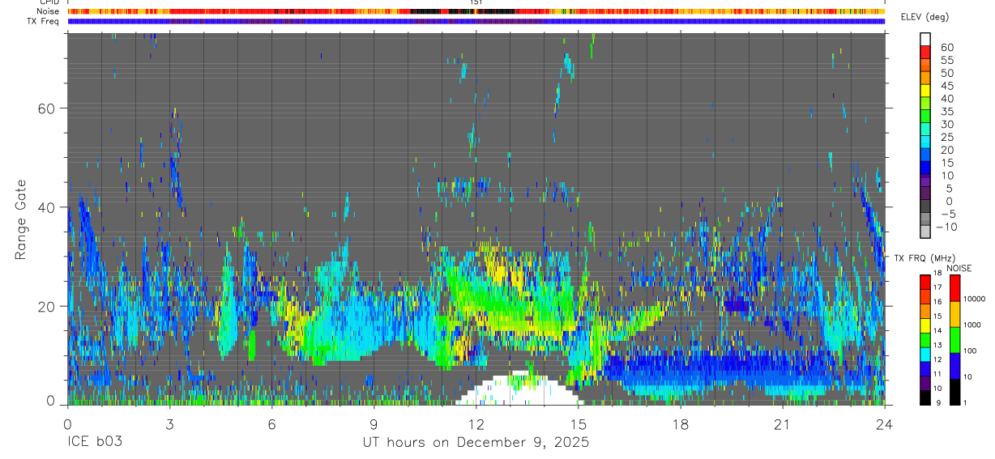The image size is (995, 459).
Task: Click the '151' CPID value at top
Action: [476, 2]
